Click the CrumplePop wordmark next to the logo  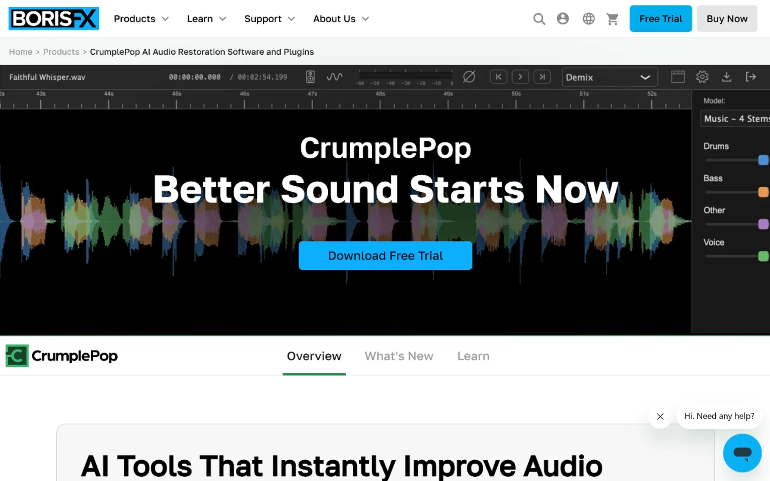click(75, 355)
